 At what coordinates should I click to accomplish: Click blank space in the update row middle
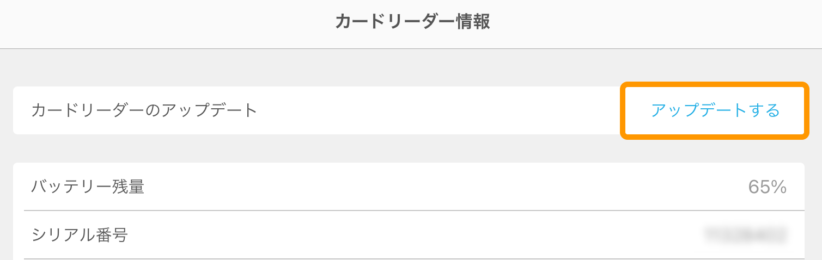tap(436, 110)
